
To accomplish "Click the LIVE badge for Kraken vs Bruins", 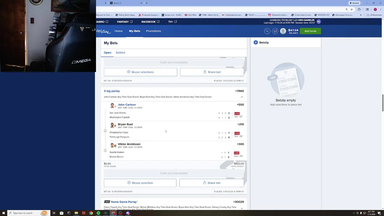I will [237, 153].
